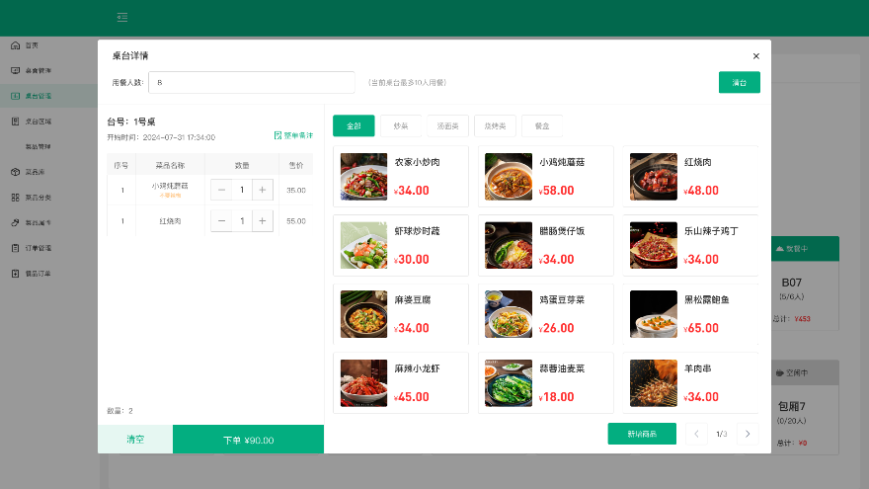Select the 全部 category tab
Viewport: 869px width, 489px height.
[x=354, y=125]
